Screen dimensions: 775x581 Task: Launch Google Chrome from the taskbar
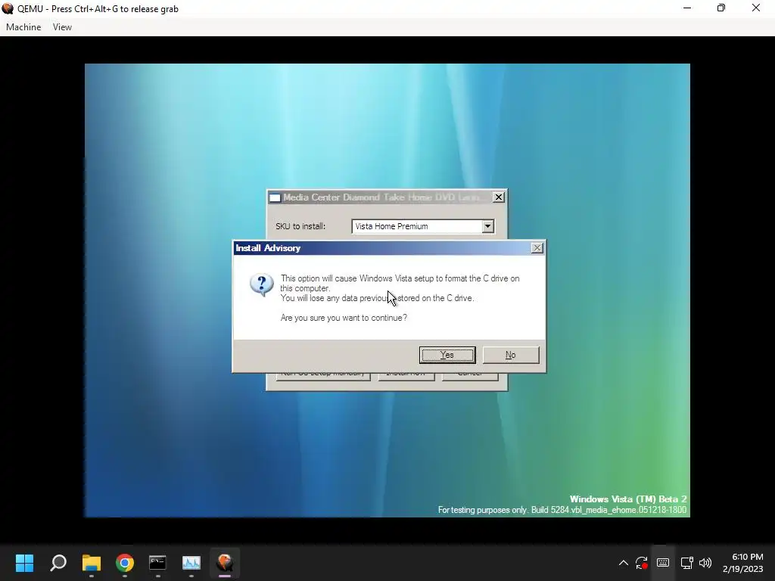point(125,563)
